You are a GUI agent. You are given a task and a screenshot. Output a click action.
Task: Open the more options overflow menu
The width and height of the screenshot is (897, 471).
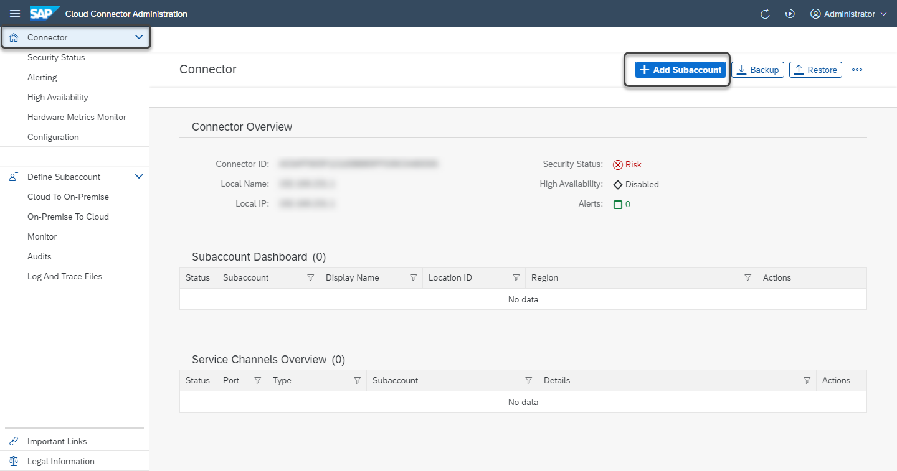click(x=857, y=70)
